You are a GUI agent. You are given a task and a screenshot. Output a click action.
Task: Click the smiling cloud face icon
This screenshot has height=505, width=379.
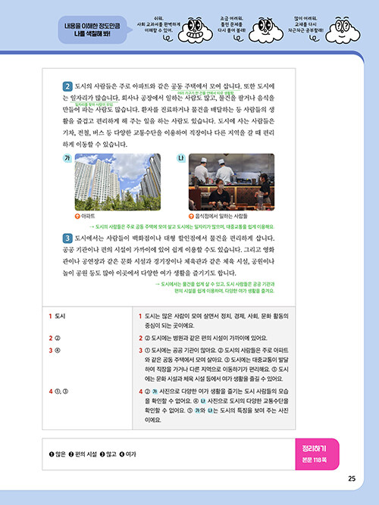[196, 30]
